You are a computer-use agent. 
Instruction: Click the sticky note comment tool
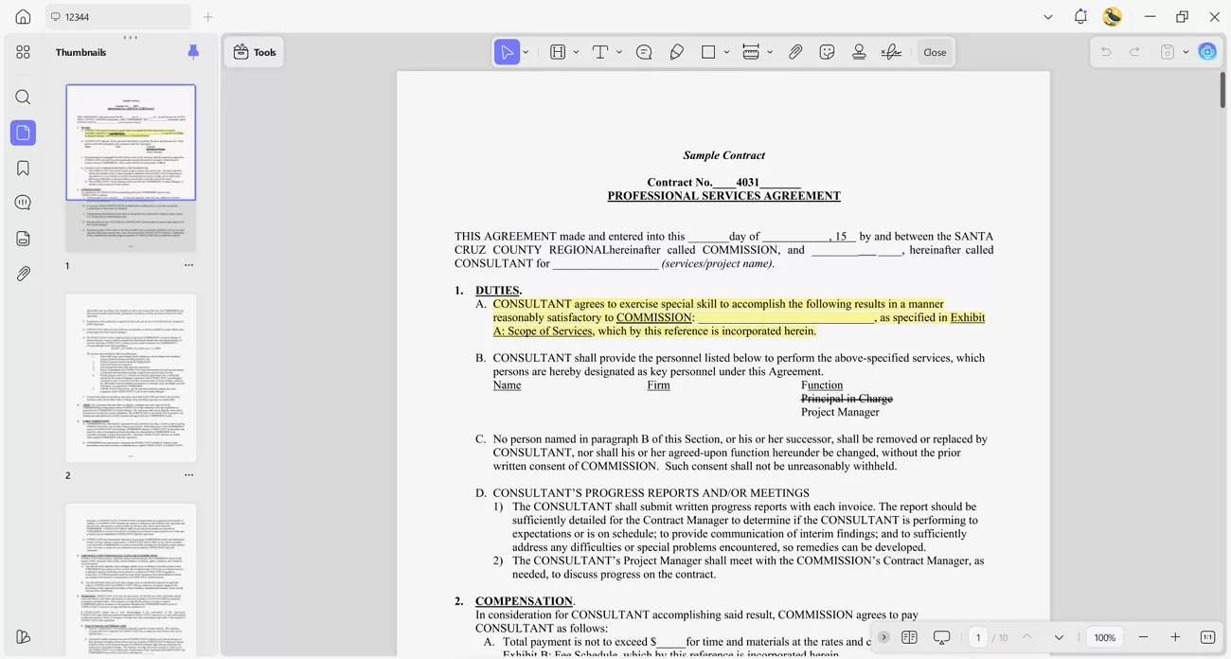click(644, 51)
